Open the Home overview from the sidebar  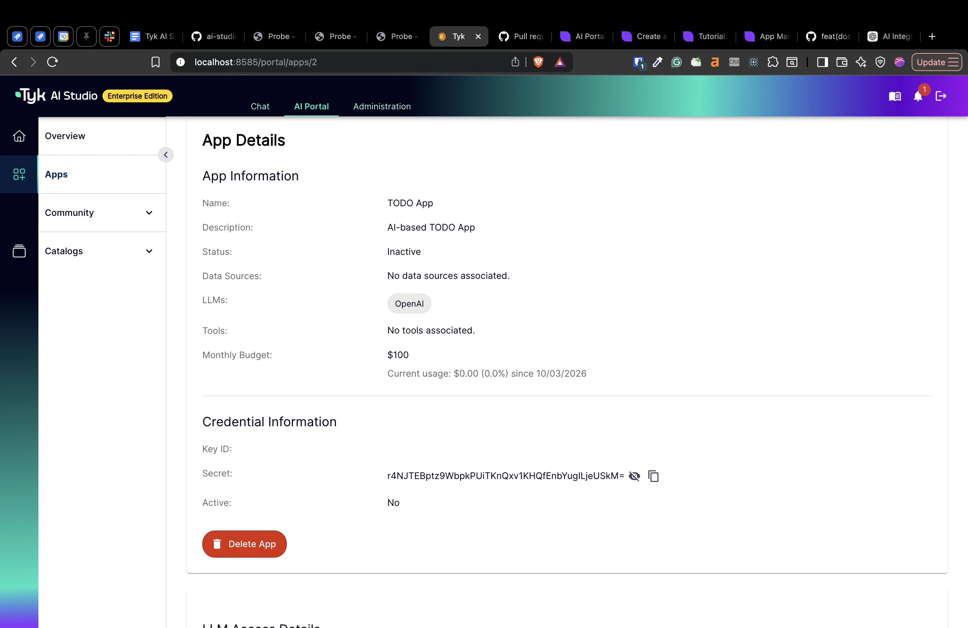point(19,136)
